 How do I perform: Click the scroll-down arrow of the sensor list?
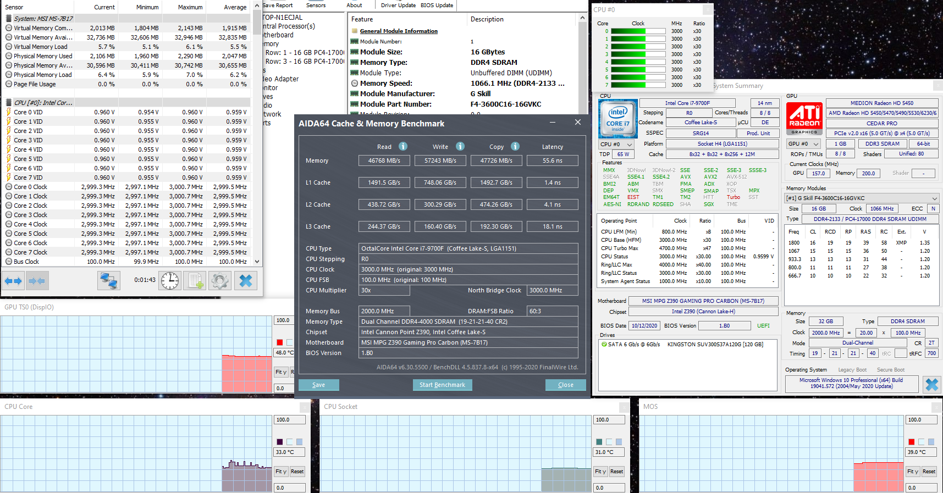click(257, 262)
